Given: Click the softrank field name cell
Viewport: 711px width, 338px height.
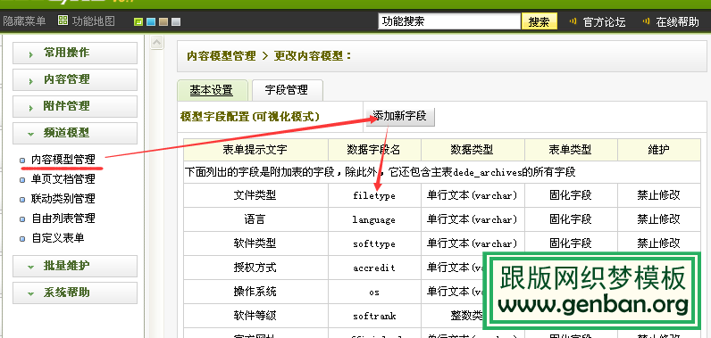Looking at the screenshot, I should click(x=374, y=316).
